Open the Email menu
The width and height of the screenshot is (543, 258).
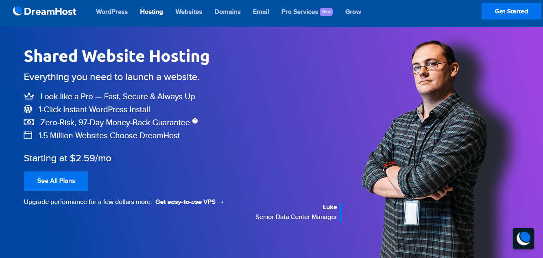coord(261,12)
